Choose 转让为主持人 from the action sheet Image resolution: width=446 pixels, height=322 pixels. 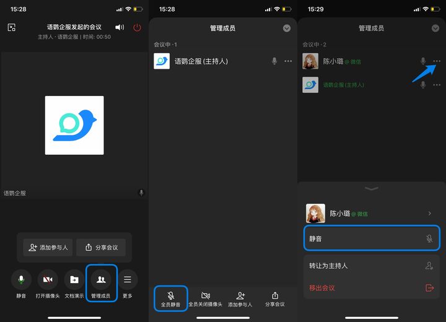click(x=370, y=266)
